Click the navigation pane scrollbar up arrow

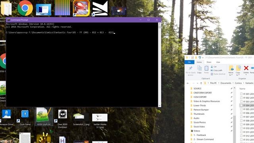(x=235, y=88)
